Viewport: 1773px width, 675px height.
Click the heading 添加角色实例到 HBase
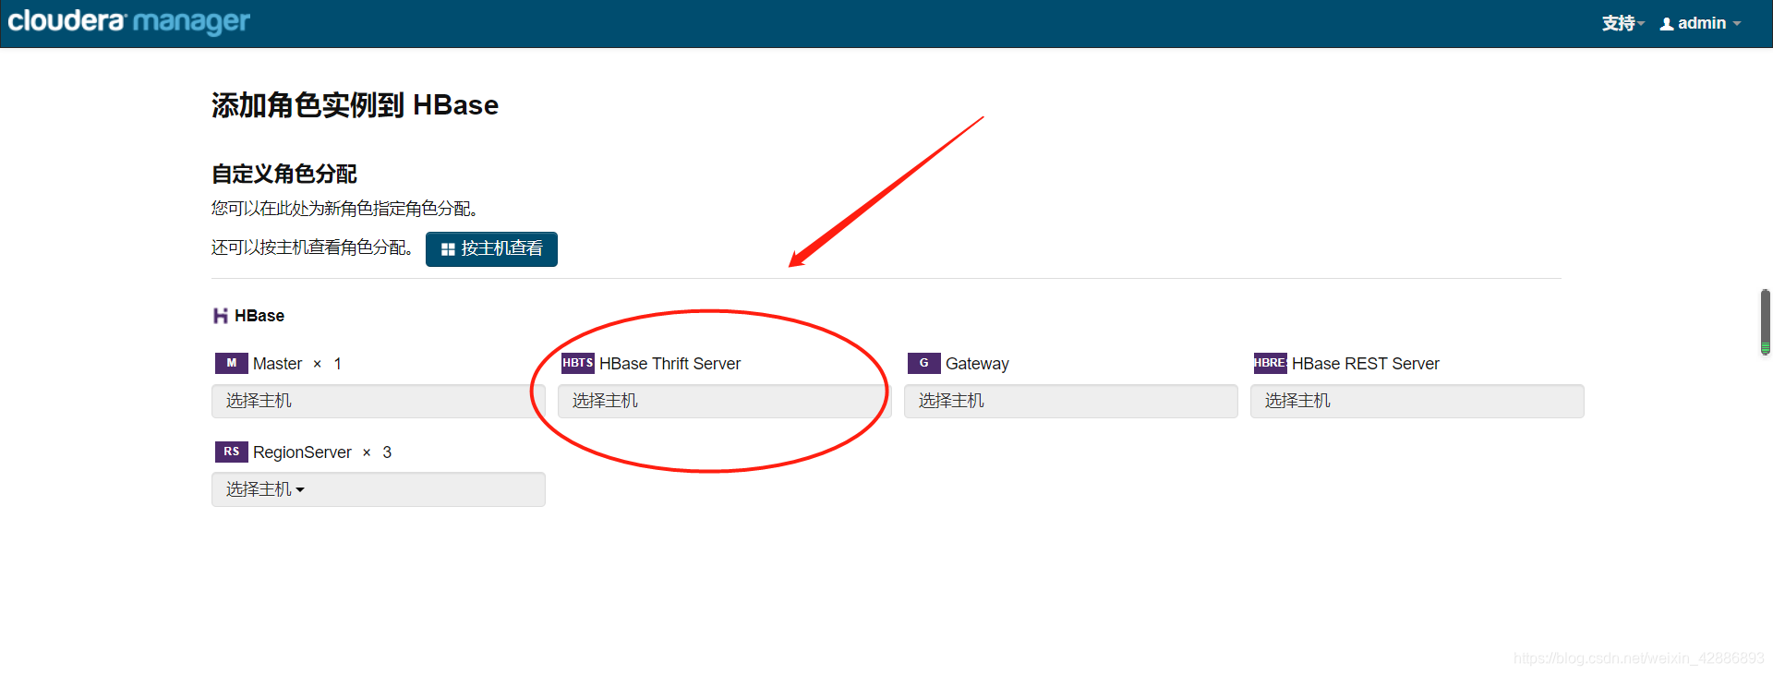(355, 105)
